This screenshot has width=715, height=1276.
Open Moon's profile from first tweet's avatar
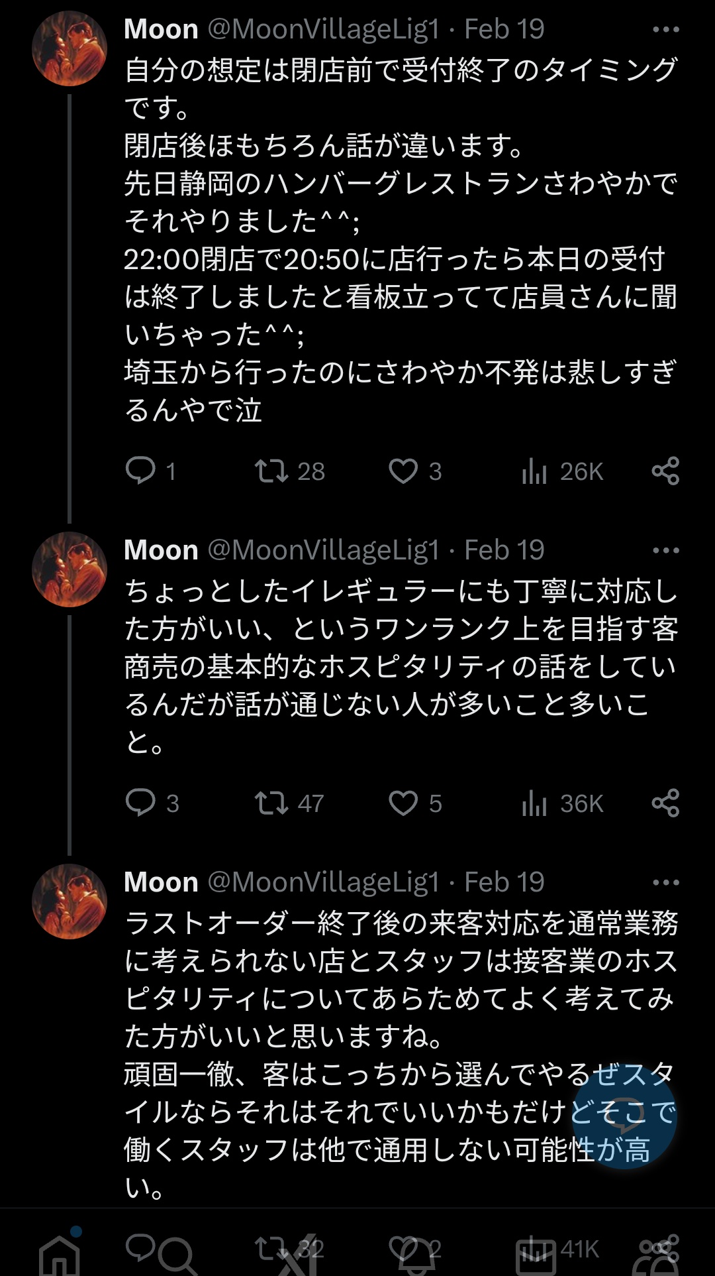70,48
